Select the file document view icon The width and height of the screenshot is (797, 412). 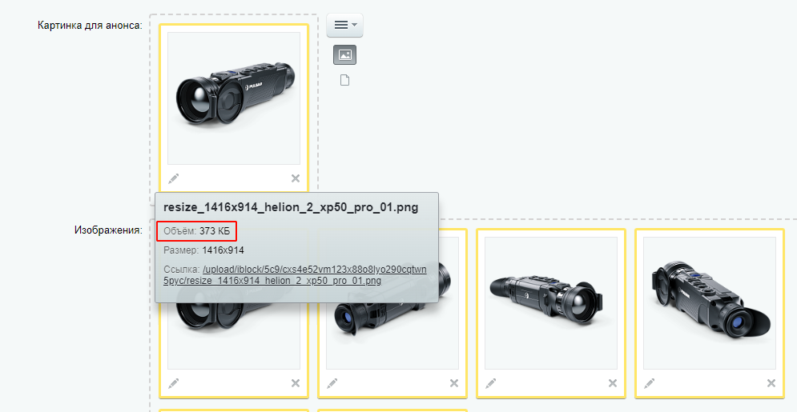[344, 80]
